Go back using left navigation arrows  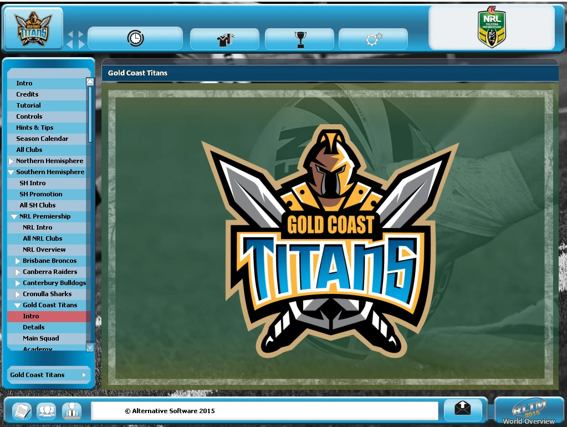tap(70, 39)
